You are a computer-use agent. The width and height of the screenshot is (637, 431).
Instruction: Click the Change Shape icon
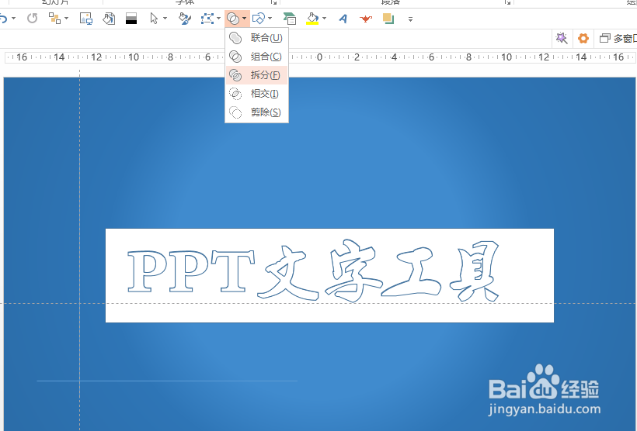[x=259, y=19]
